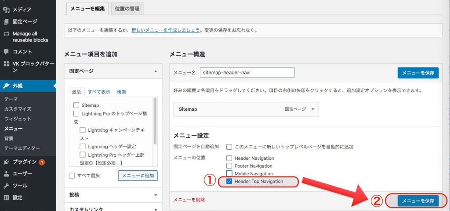This screenshot has width=450, height=211.
Task: Open メニュー under Appearance
Action: [x=13, y=129]
